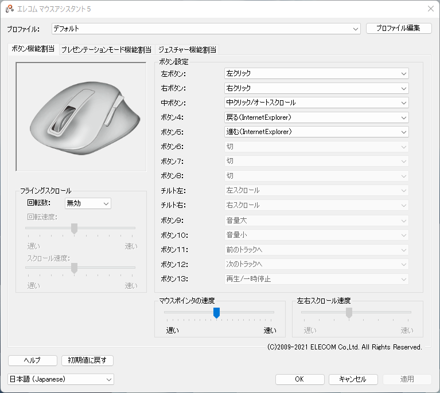Image resolution: width=440 pixels, height=393 pixels.
Task: Open the ボタン5 dropdown set to 進む
Action: [316, 132]
